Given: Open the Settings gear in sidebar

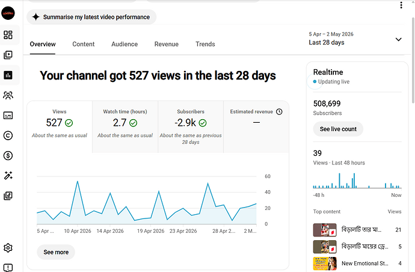Looking at the screenshot, I should (8, 248).
